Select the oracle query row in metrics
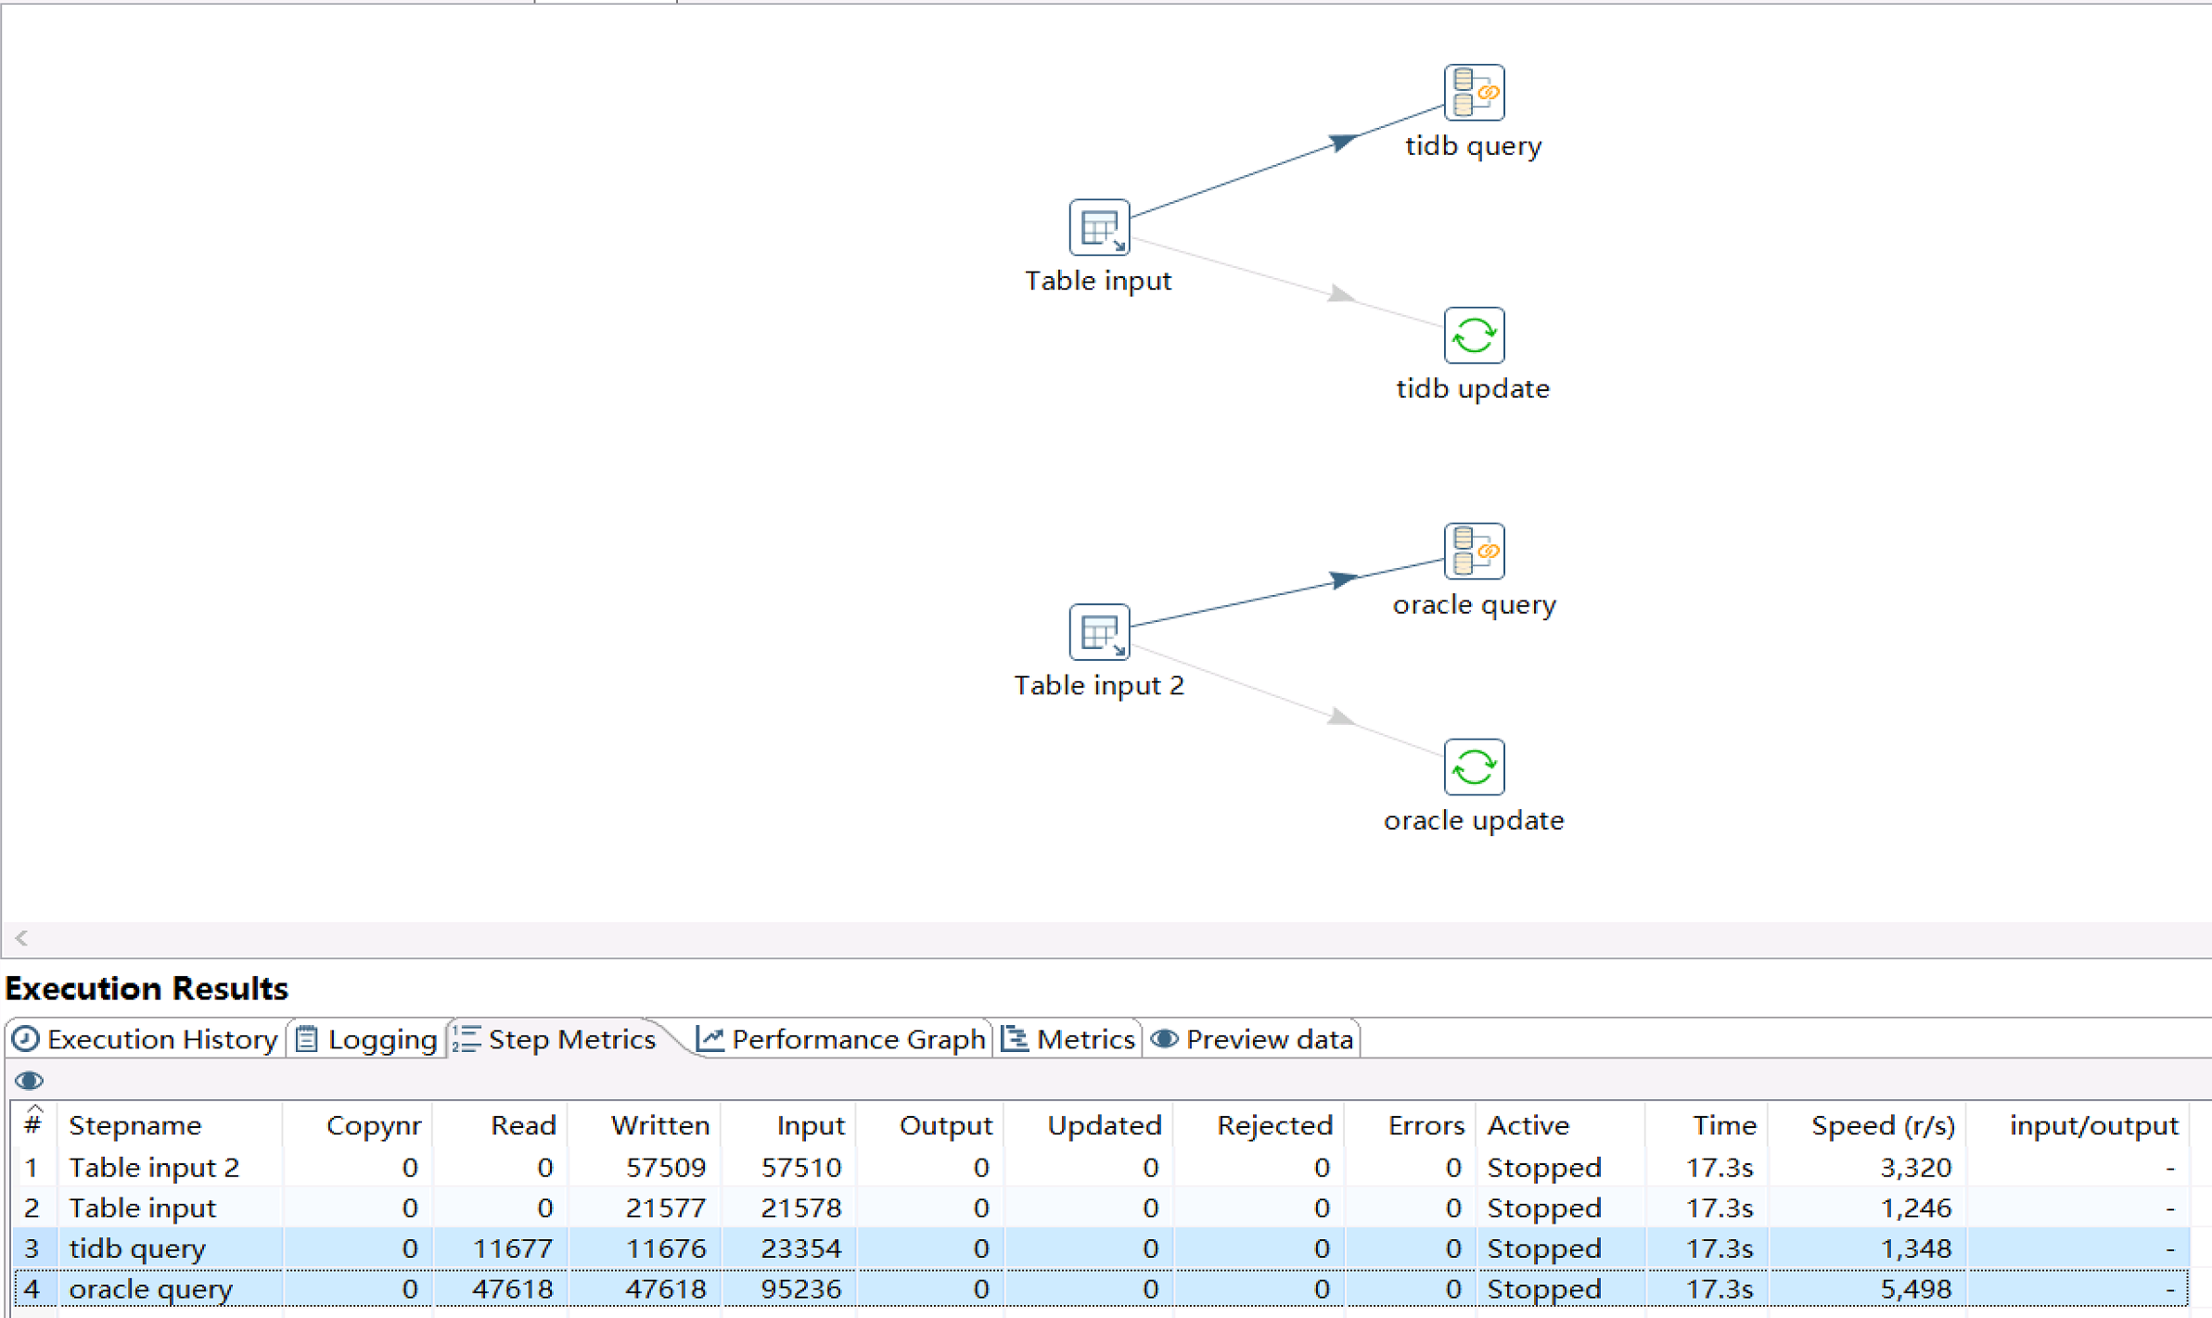 (150, 1289)
